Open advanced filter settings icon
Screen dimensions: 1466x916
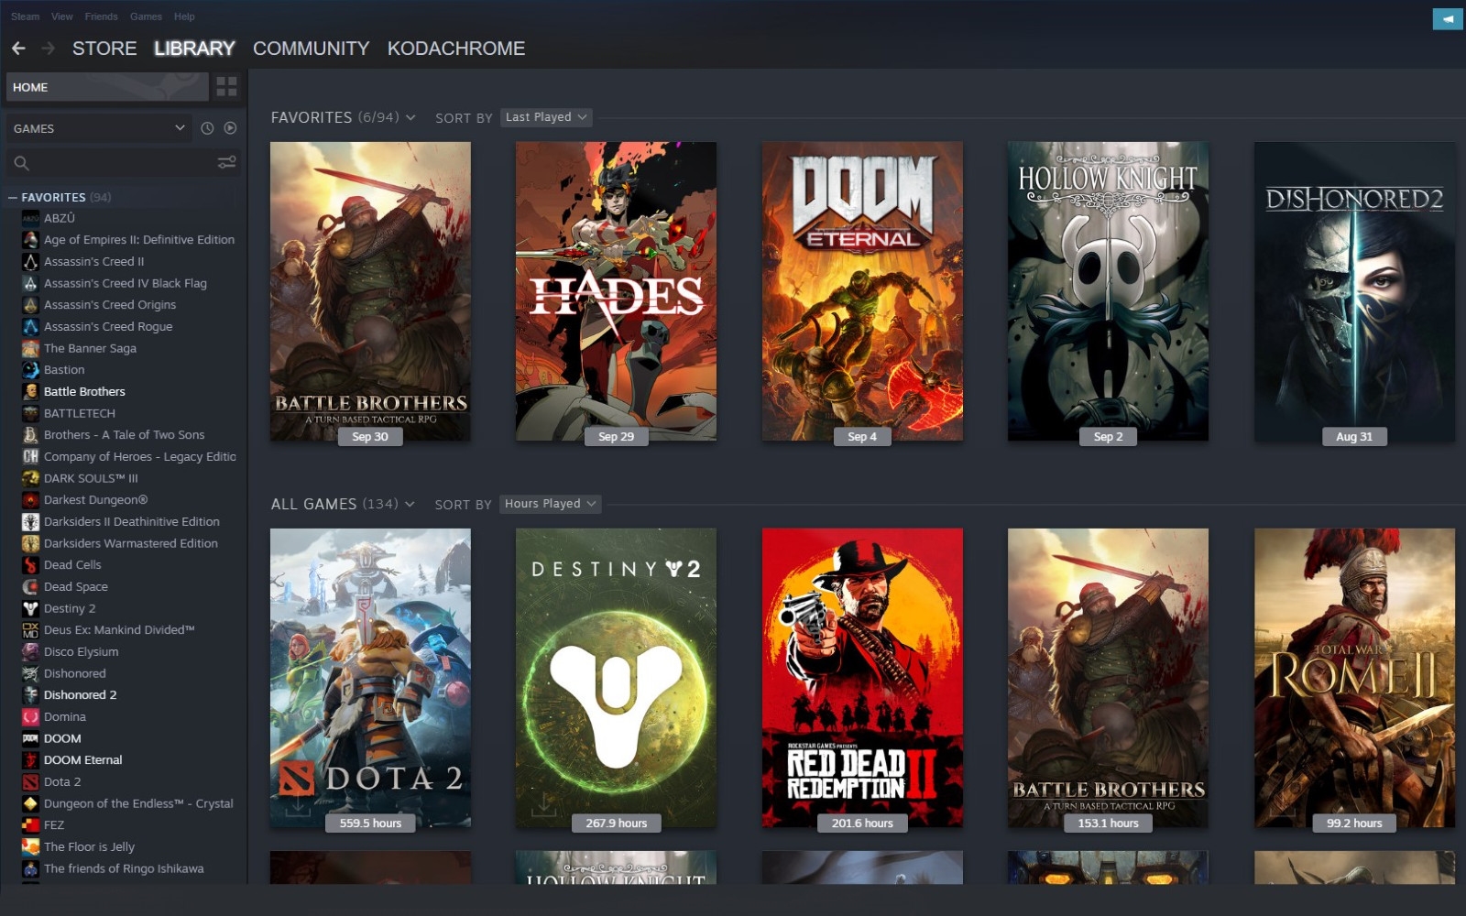pyautogui.click(x=226, y=162)
